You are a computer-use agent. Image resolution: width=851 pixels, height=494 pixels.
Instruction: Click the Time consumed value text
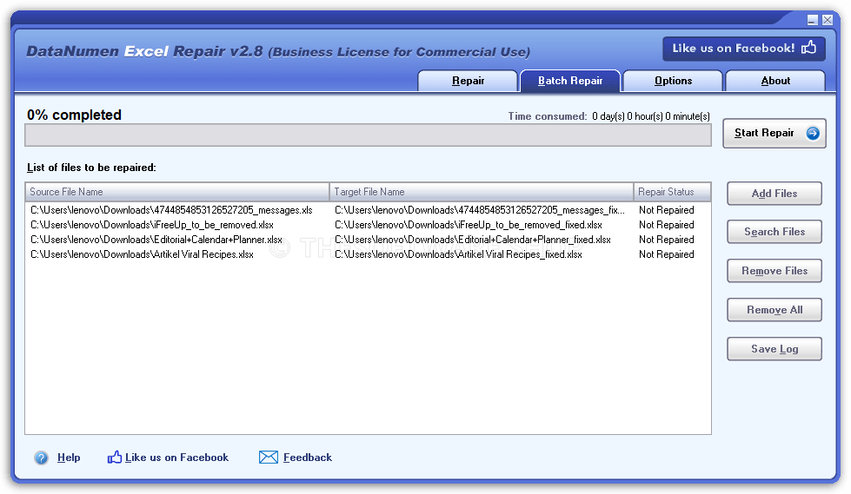[x=651, y=116]
